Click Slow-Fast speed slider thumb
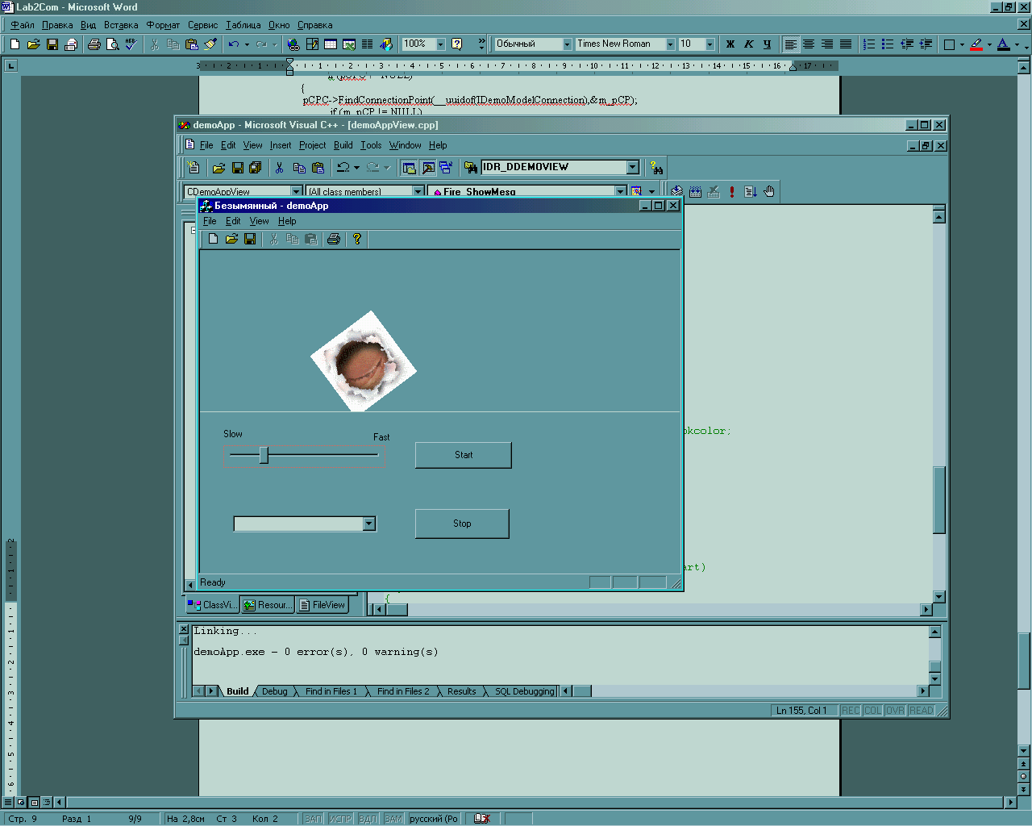The width and height of the screenshot is (1032, 826). coord(264,455)
